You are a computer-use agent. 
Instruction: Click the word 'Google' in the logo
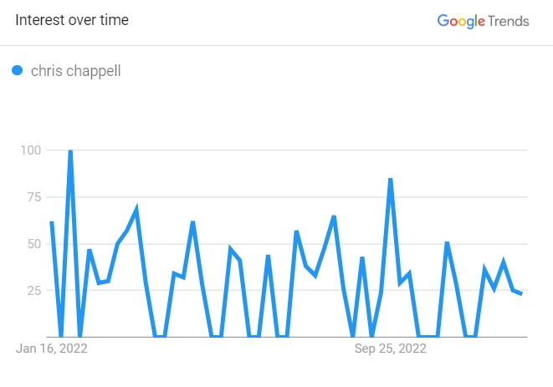point(461,21)
